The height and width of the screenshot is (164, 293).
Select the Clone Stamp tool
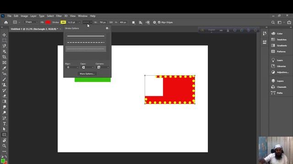(4, 85)
